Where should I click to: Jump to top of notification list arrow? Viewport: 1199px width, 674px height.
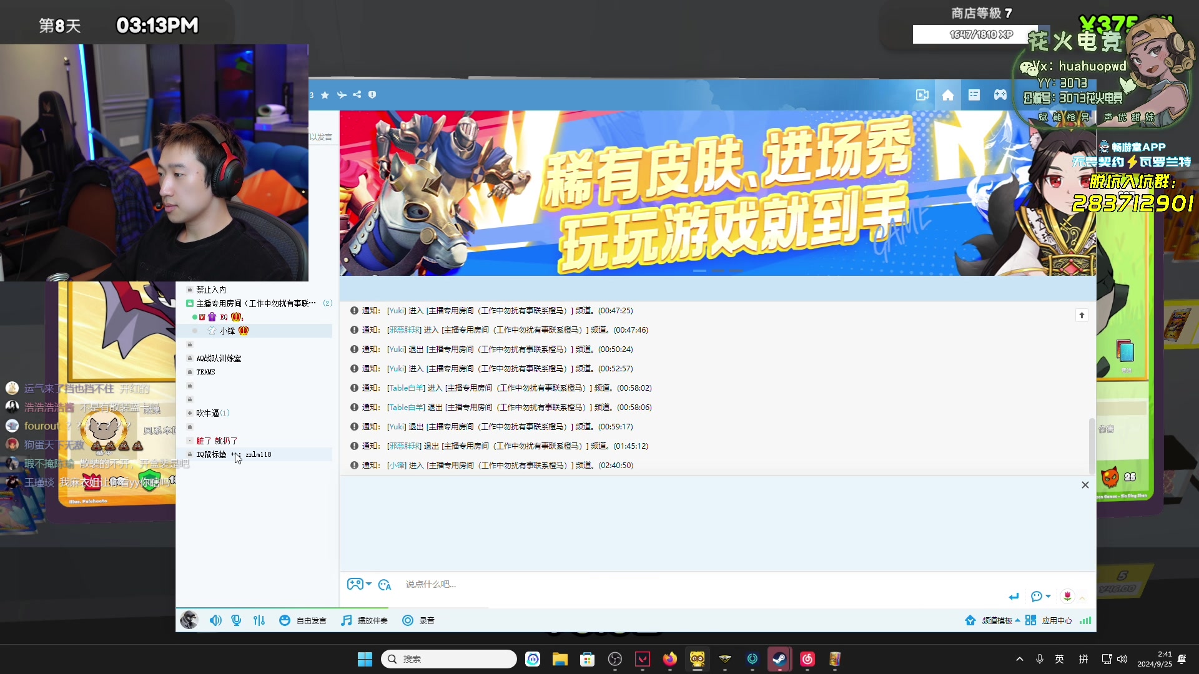point(1082,315)
